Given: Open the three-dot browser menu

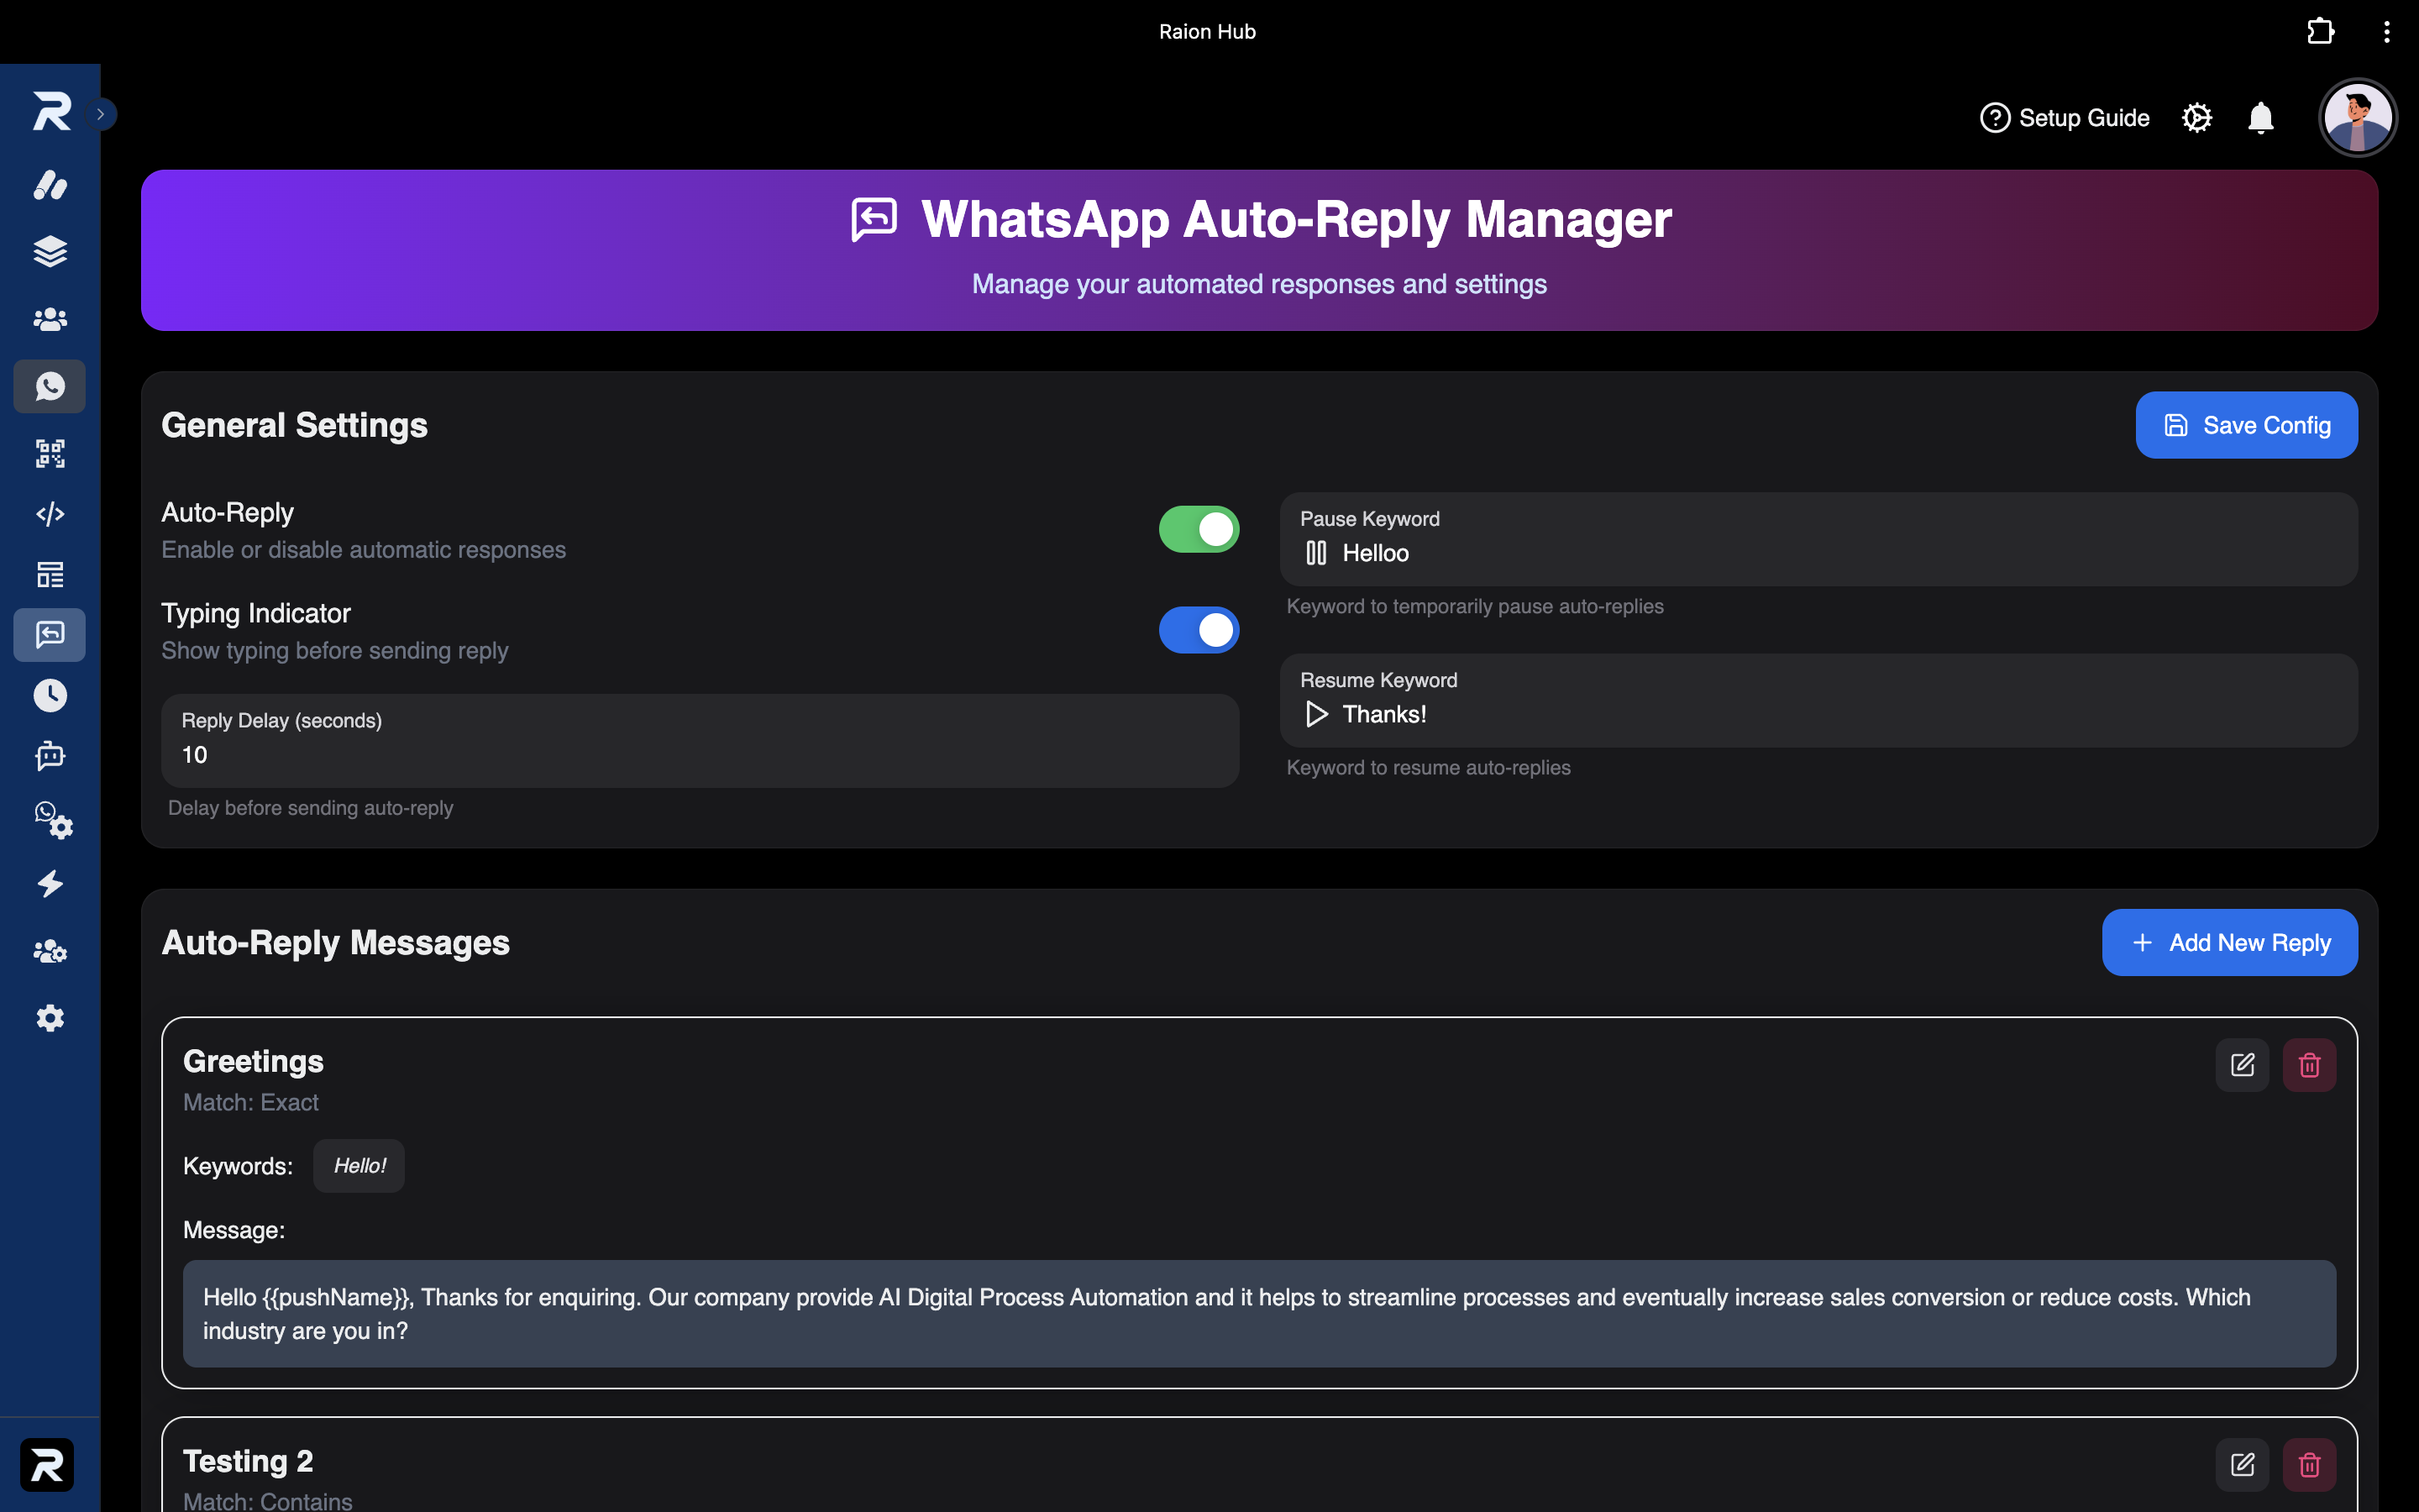Looking at the screenshot, I should (x=2387, y=32).
